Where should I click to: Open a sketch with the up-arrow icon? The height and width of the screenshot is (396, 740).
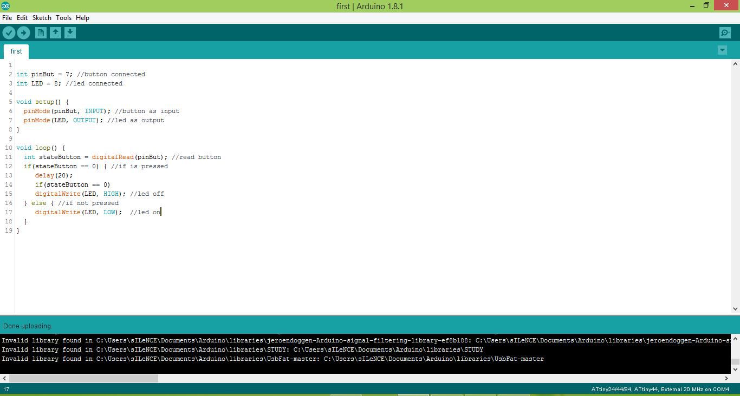click(55, 33)
